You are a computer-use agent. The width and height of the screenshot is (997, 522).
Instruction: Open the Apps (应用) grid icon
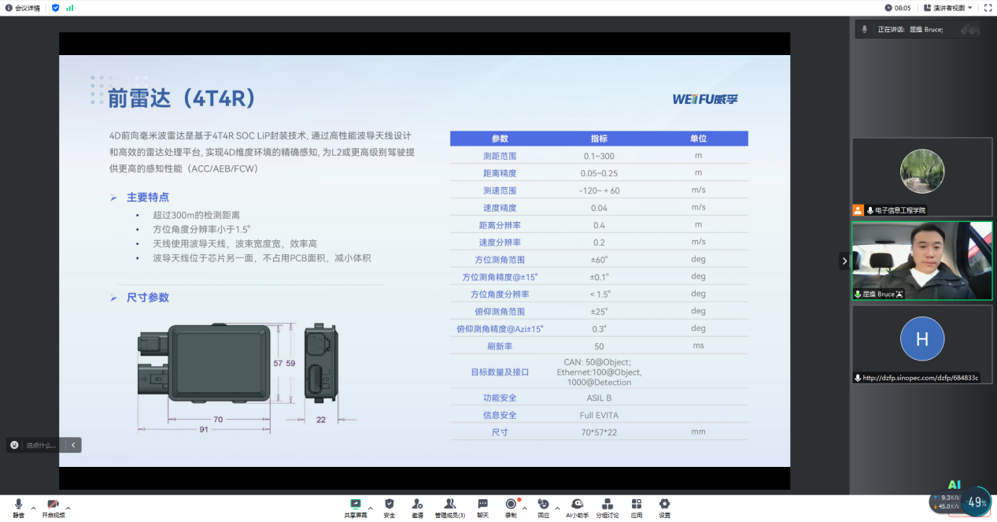636,505
